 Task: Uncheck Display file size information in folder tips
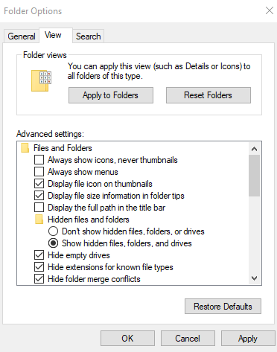[39, 196]
